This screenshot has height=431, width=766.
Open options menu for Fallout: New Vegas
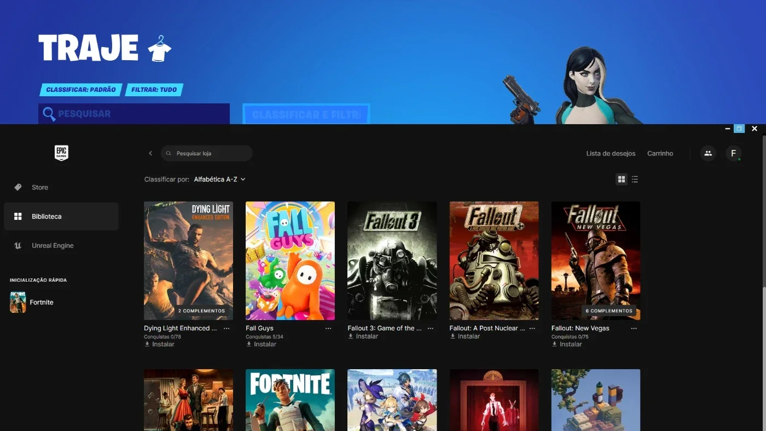coord(634,329)
